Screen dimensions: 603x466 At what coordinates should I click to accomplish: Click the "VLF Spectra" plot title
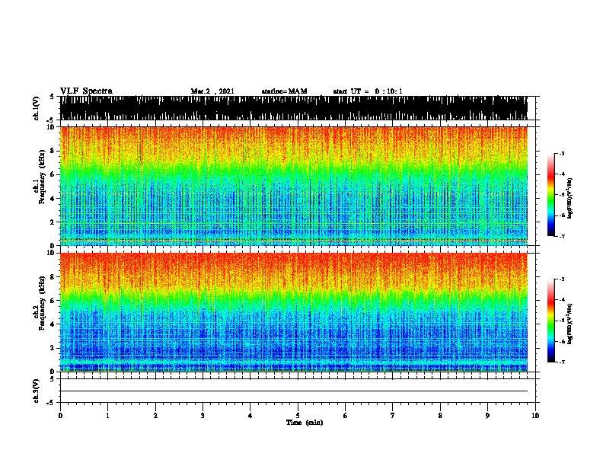tap(86, 91)
